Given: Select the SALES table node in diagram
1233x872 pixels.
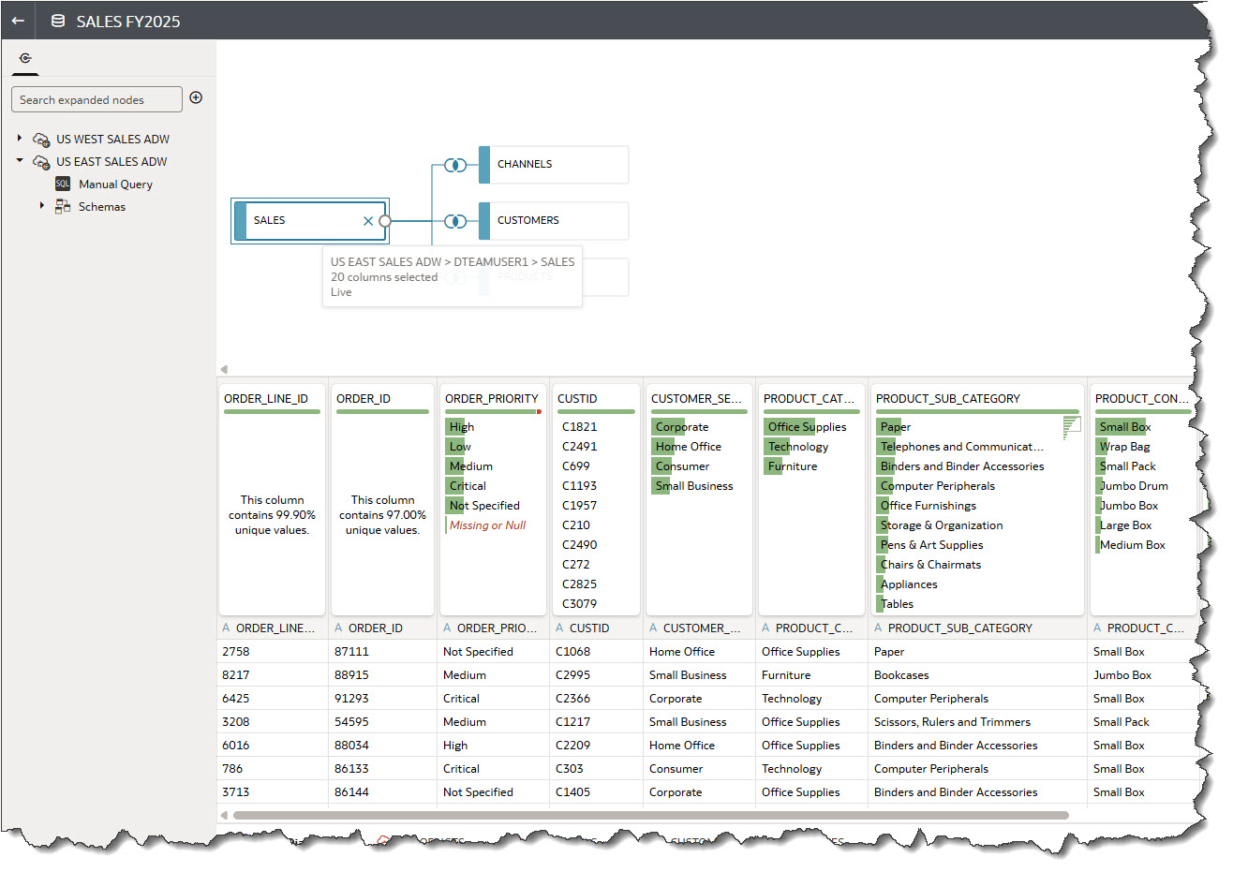Looking at the screenshot, I should (309, 221).
